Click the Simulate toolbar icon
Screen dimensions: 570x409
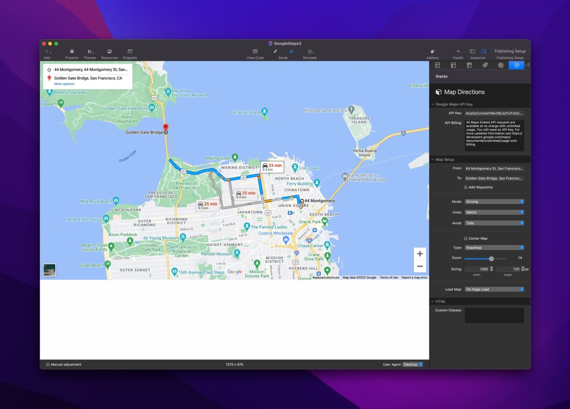[309, 52]
